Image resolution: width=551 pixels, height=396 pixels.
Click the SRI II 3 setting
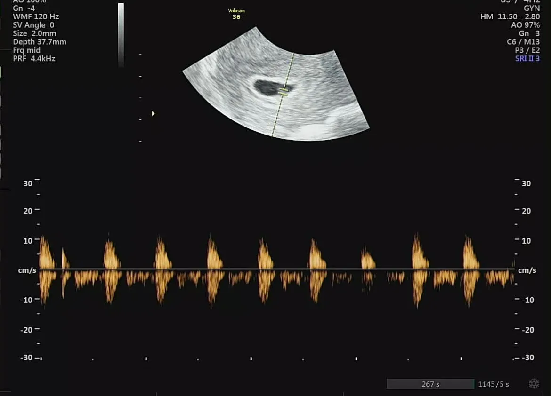point(527,59)
